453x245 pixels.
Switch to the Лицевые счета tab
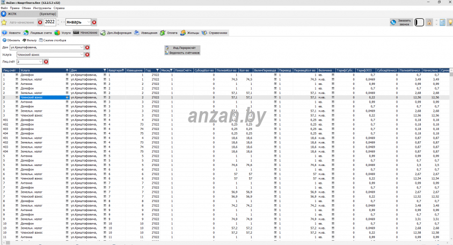click(x=38, y=33)
